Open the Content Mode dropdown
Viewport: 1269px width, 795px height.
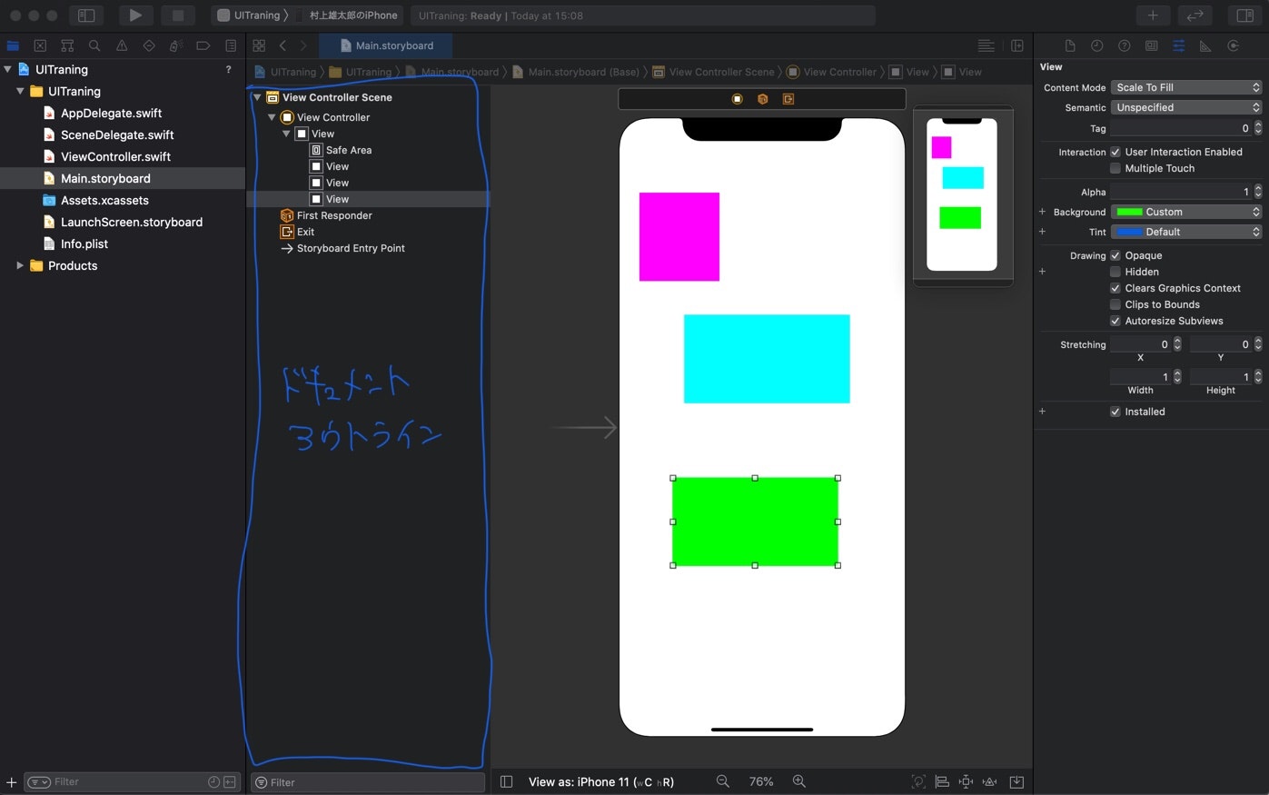1186,87
